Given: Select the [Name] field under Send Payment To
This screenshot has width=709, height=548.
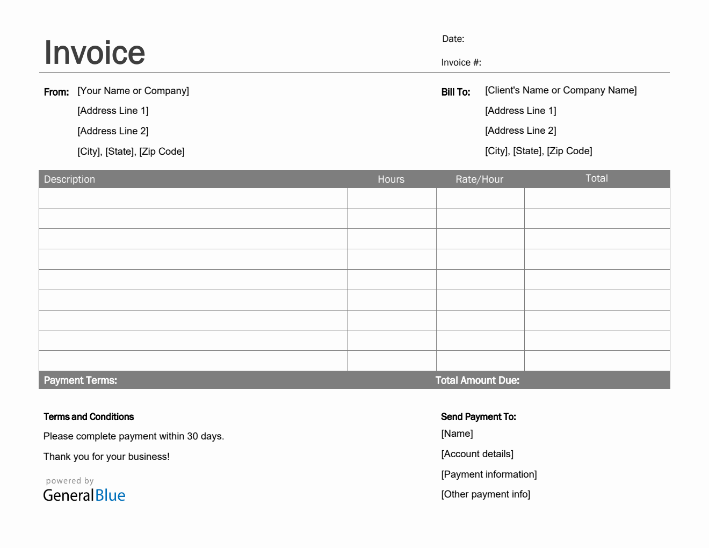Looking at the screenshot, I should click(457, 433).
